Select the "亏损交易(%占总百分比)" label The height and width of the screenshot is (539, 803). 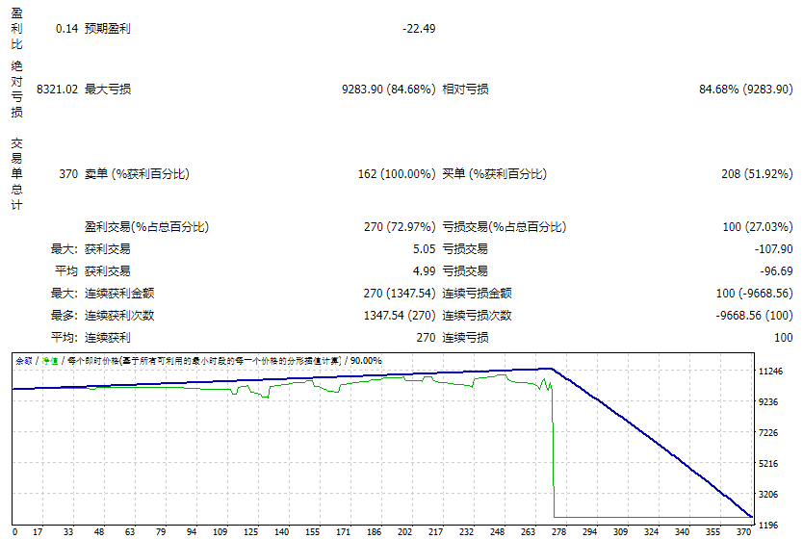pyautogui.click(x=504, y=227)
